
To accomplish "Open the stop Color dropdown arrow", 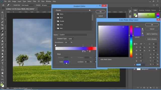I will [x=70, y=62].
